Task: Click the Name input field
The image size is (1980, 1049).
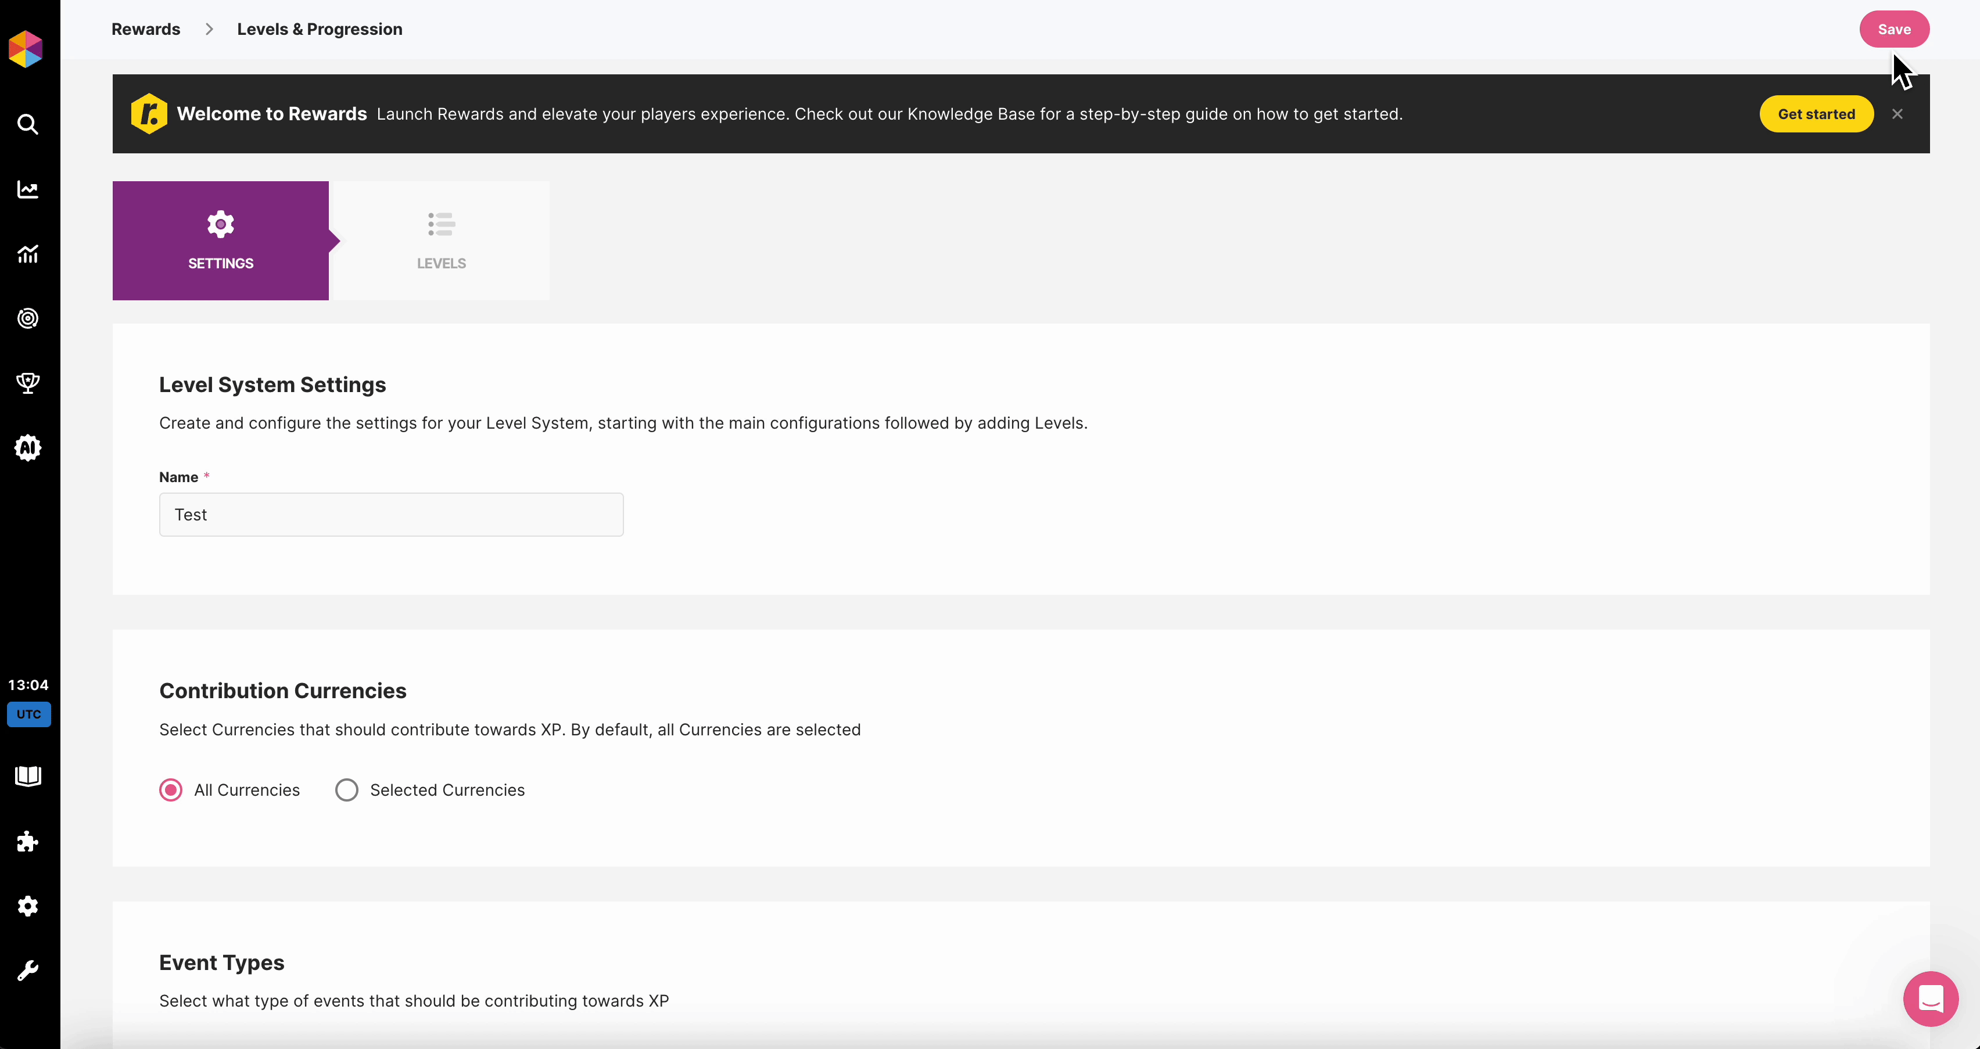Action: (390, 514)
